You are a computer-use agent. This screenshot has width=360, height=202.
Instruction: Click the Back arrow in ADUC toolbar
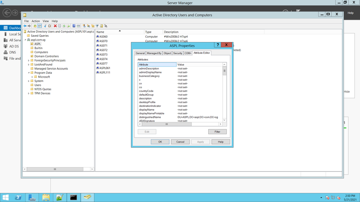pyautogui.click(x=25, y=26)
